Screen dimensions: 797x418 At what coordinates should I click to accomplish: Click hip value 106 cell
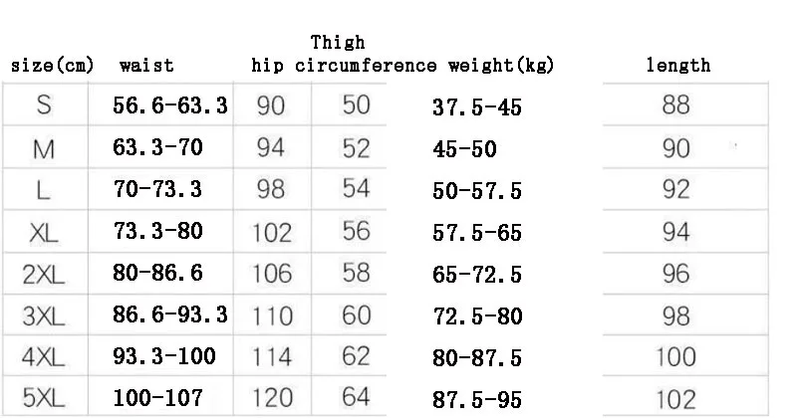272,275
